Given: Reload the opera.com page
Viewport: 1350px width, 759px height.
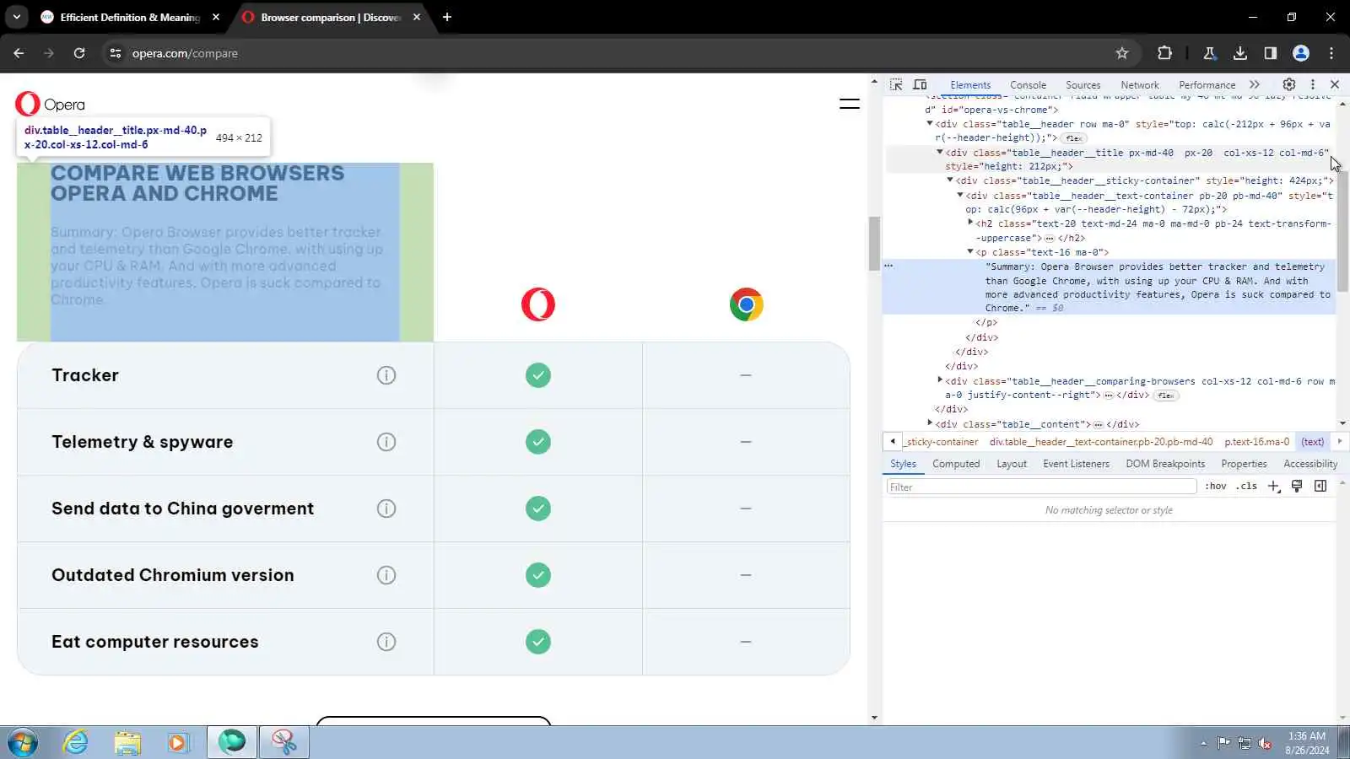Looking at the screenshot, I should click(x=79, y=53).
